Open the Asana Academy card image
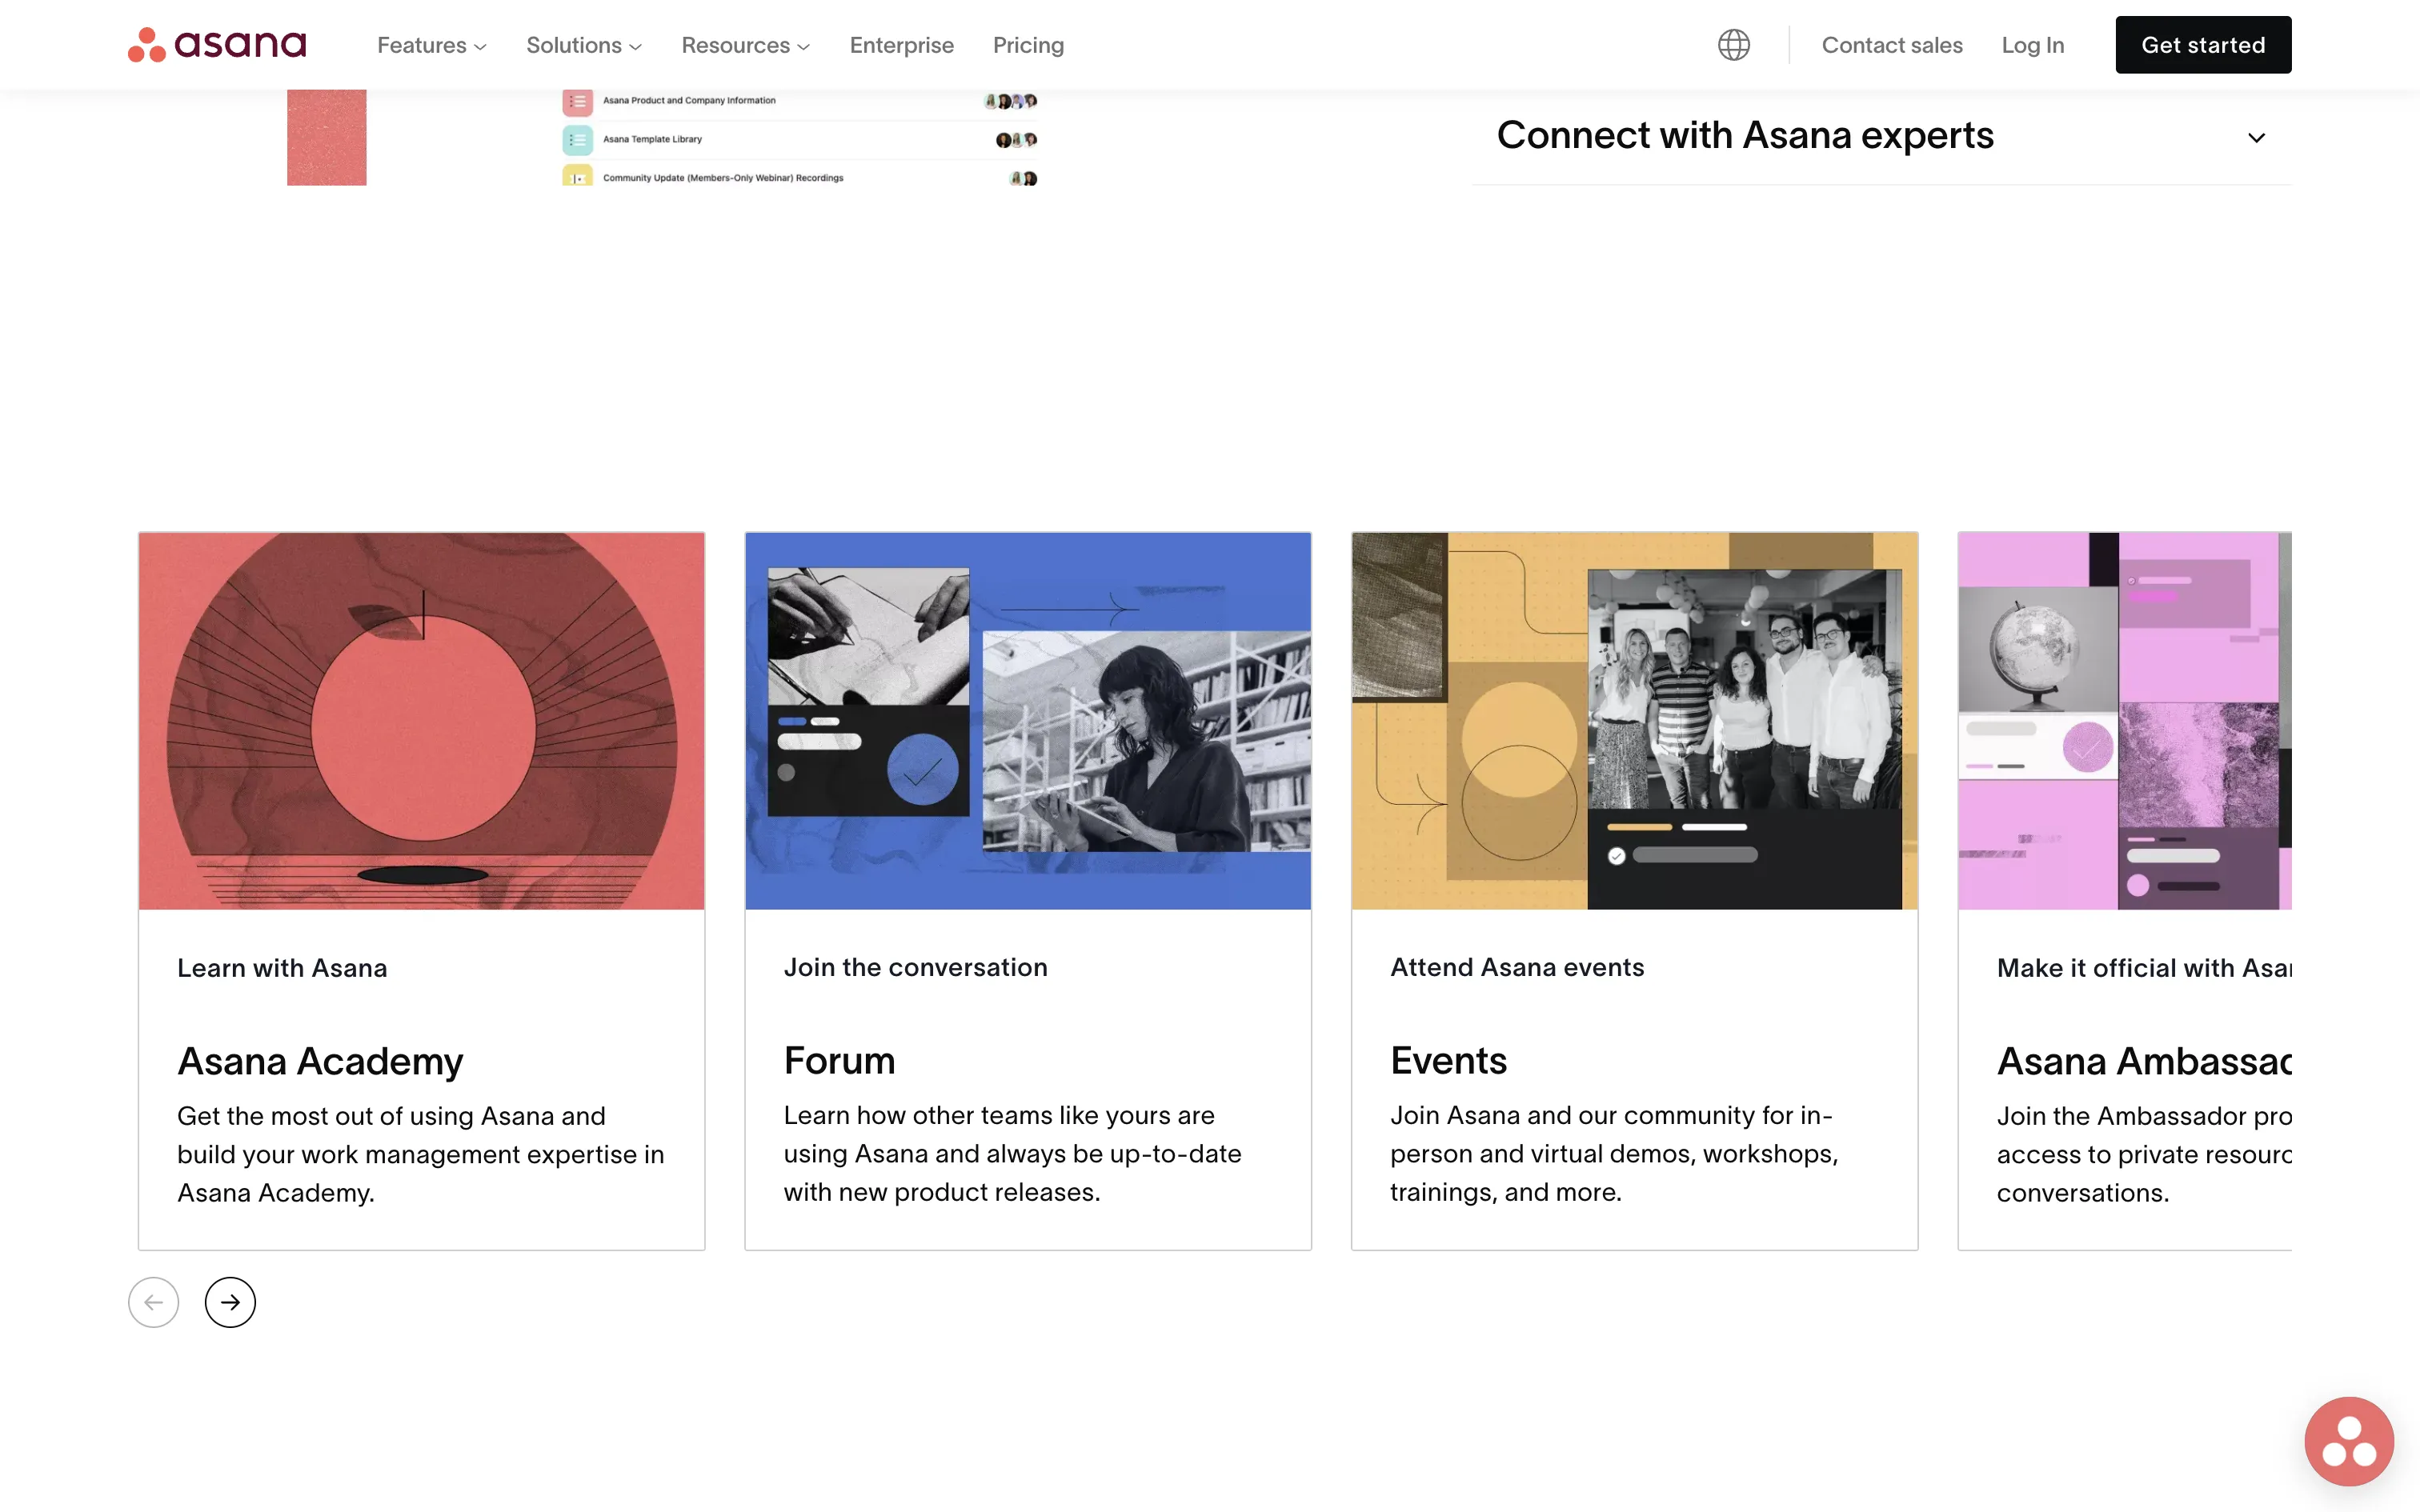Viewport: 2420px width, 1512px height. [421, 720]
